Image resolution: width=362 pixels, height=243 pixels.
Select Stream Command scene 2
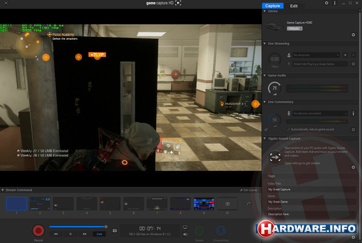[40, 204]
